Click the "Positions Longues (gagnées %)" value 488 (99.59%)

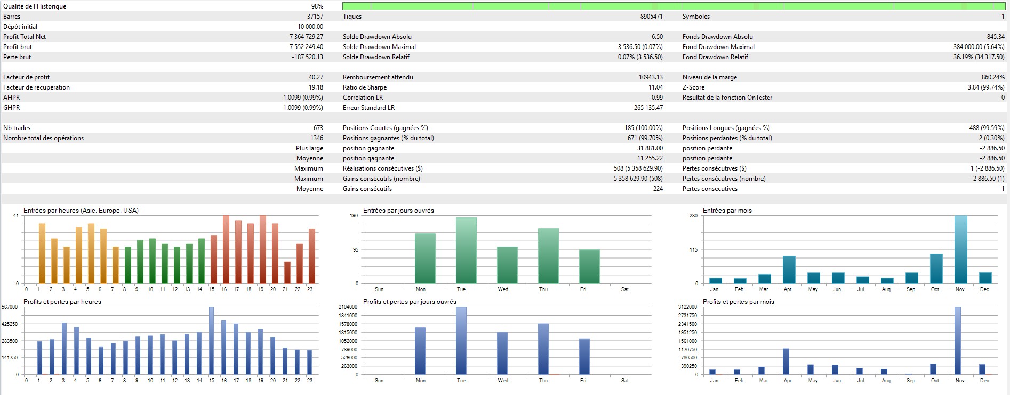coord(987,128)
